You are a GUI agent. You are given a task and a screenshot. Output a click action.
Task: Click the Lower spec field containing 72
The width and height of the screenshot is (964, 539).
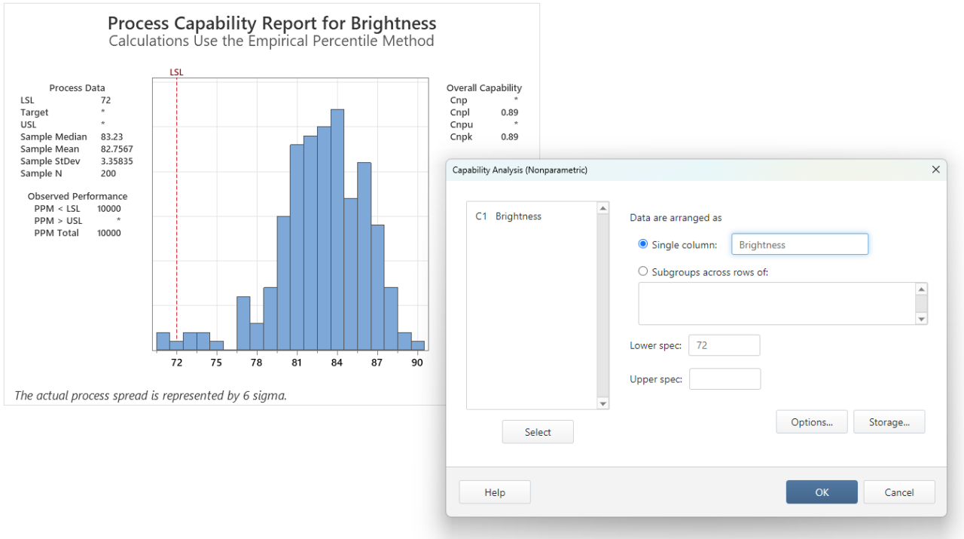point(724,345)
